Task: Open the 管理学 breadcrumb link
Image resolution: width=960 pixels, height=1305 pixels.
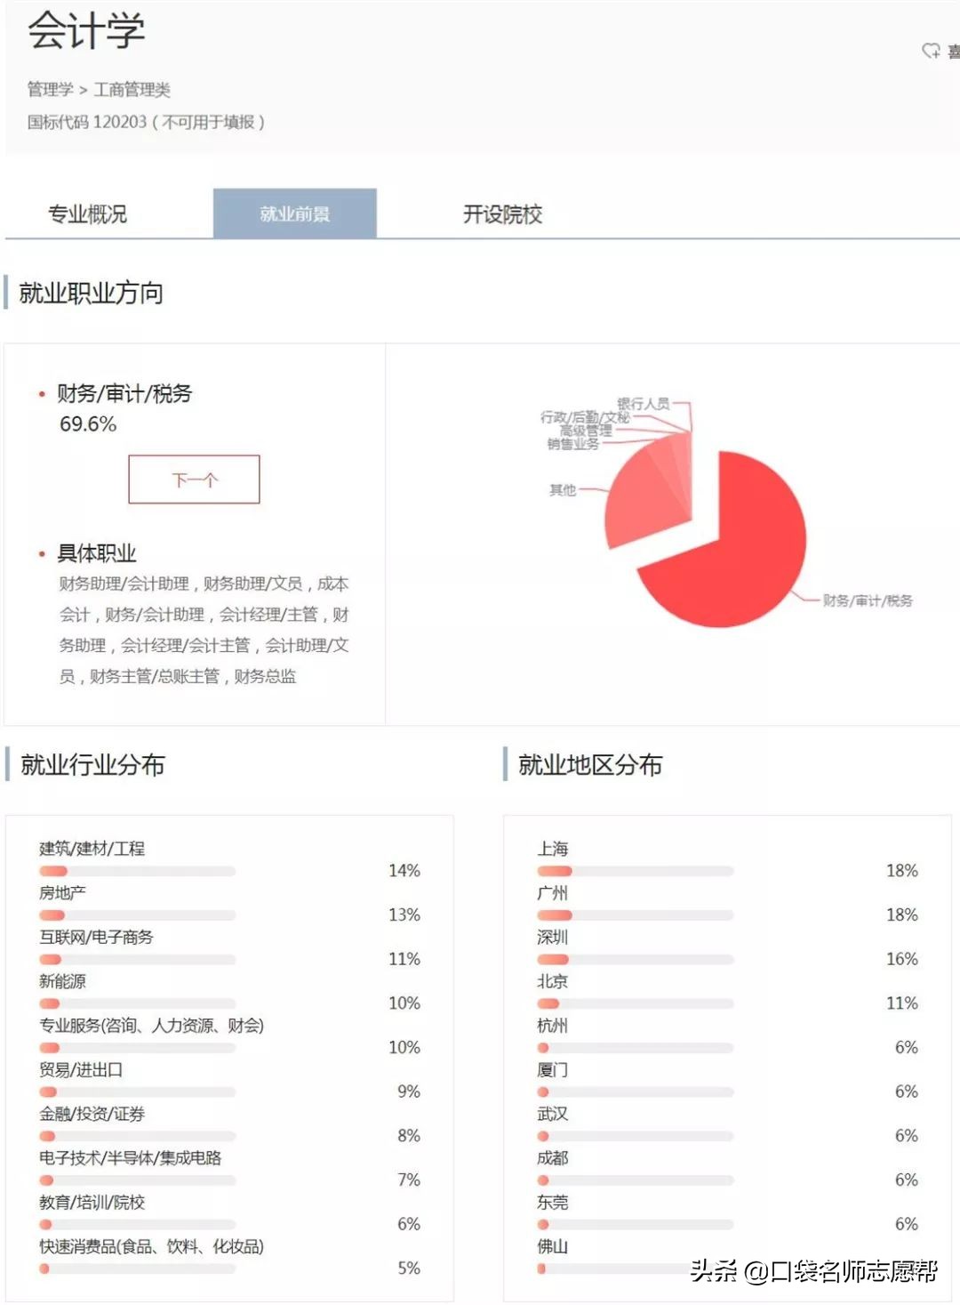Action: (x=49, y=90)
